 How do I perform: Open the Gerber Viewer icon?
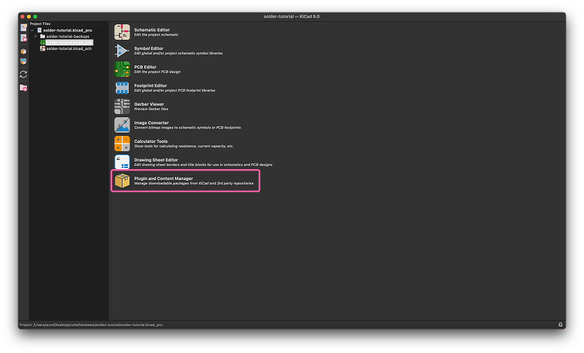pos(122,106)
